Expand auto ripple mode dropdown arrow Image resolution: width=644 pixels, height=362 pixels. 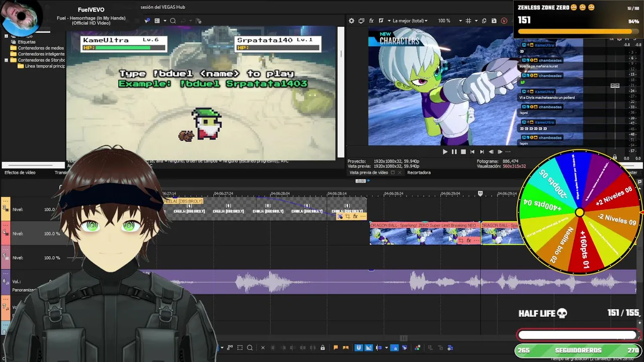(x=386, y=347)
